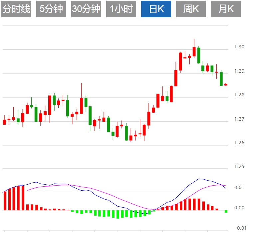Click the 1.29 price axis label
256x232 pixels.
(239, 71)
